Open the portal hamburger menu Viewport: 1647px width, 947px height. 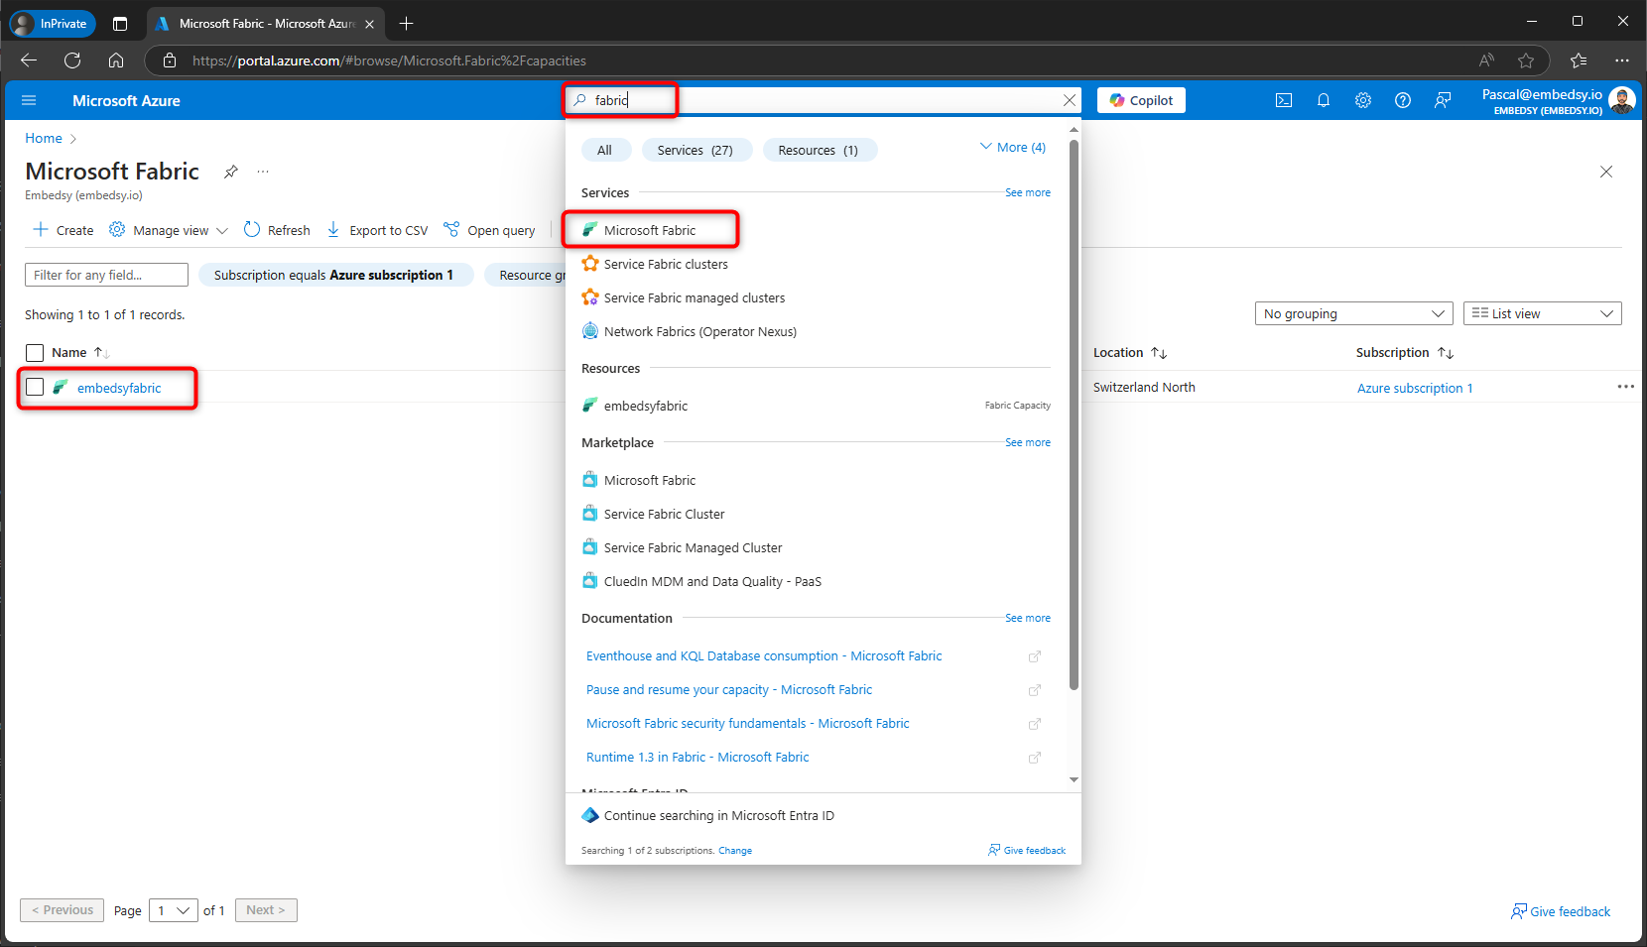click(29, 100)
